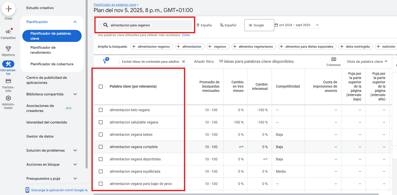397x195 pixels.
Task: Tick the 'alimentacion vegana deportistas' row checkbox
Action: pyautogui.click(x=101, y=159)
